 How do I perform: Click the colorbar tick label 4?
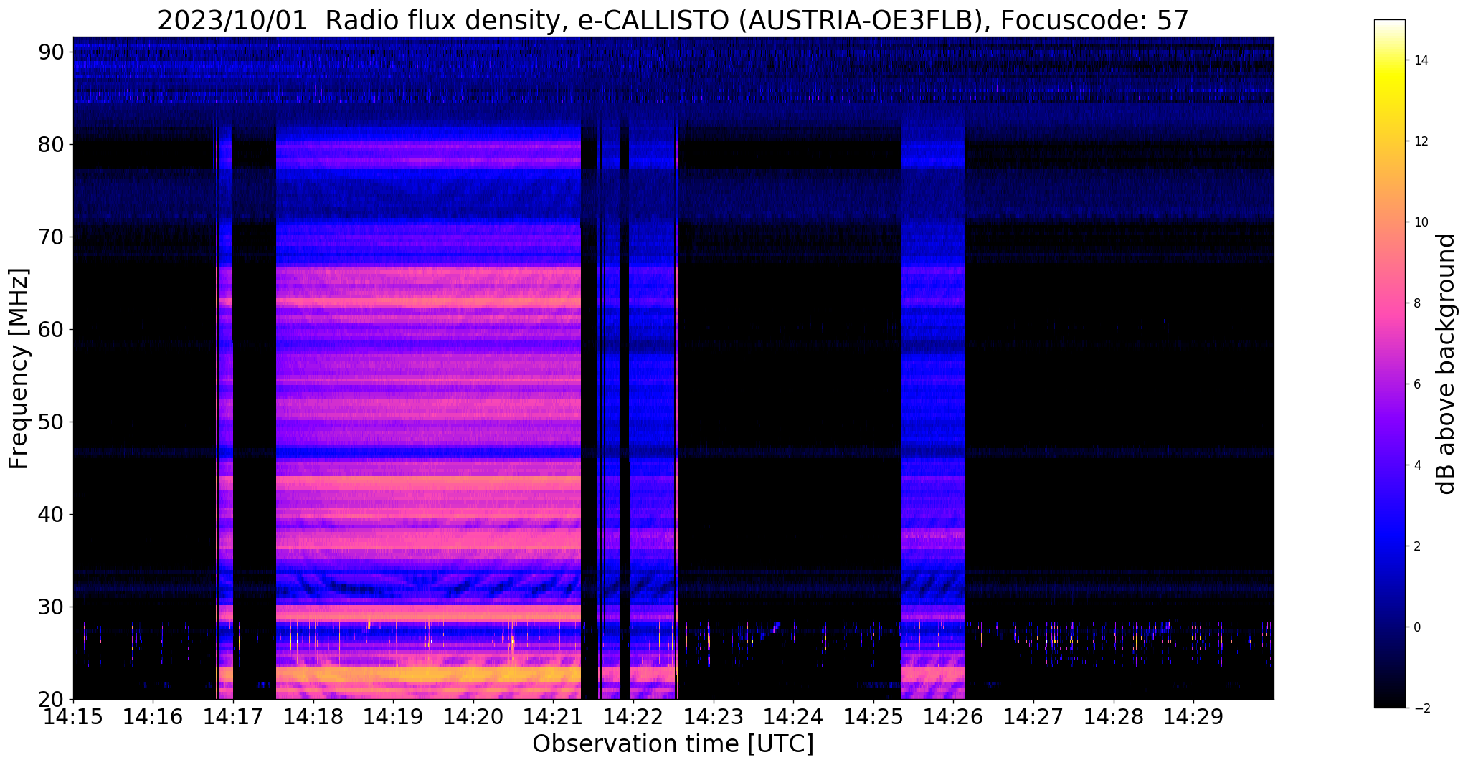click(x=1416, y=465)
